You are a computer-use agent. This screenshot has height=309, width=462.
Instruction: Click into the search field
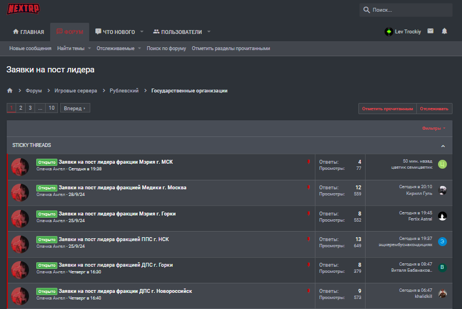(410, 10)
